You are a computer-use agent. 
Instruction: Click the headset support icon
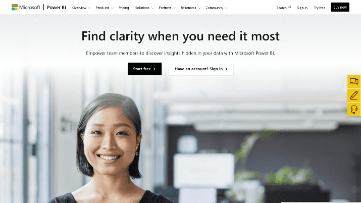pyautogui.click(x=353, y=109)
